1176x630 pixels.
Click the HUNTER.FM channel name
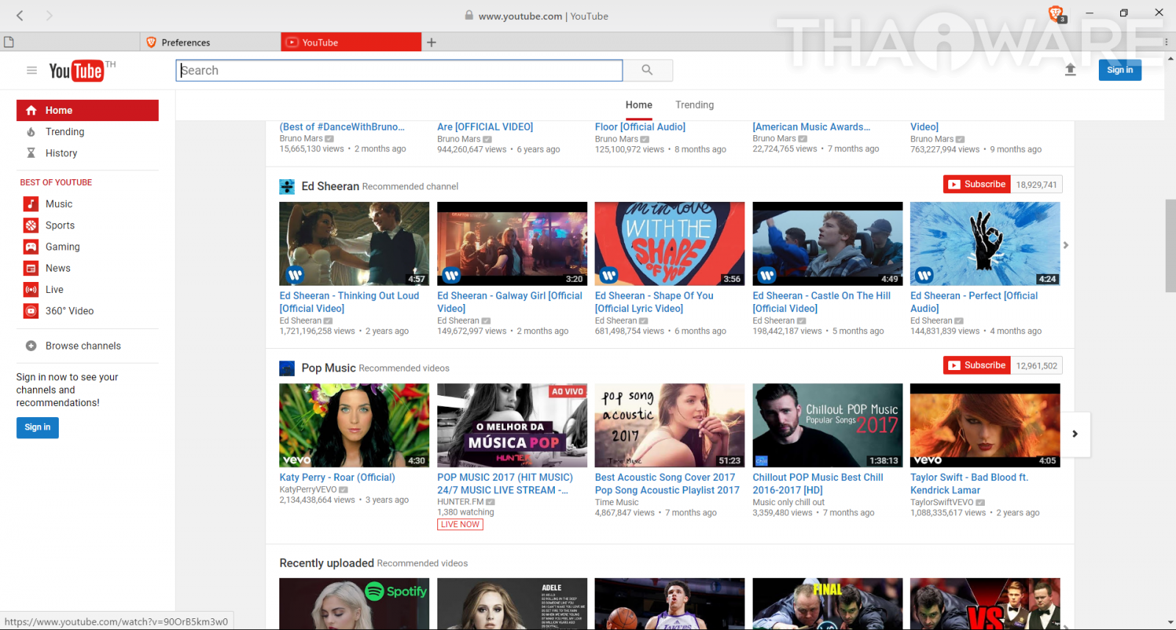click(460, 502)
